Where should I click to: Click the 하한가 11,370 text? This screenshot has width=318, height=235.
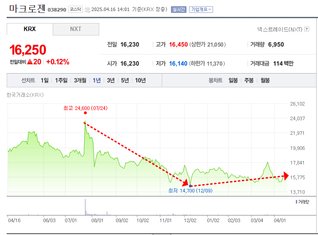click(207, 63)
